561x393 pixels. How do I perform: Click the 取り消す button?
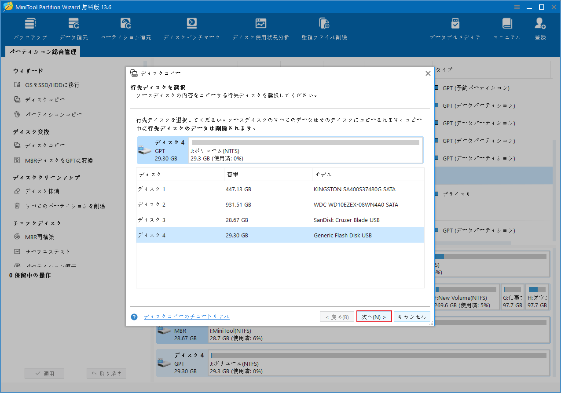[x=106, y=373]
